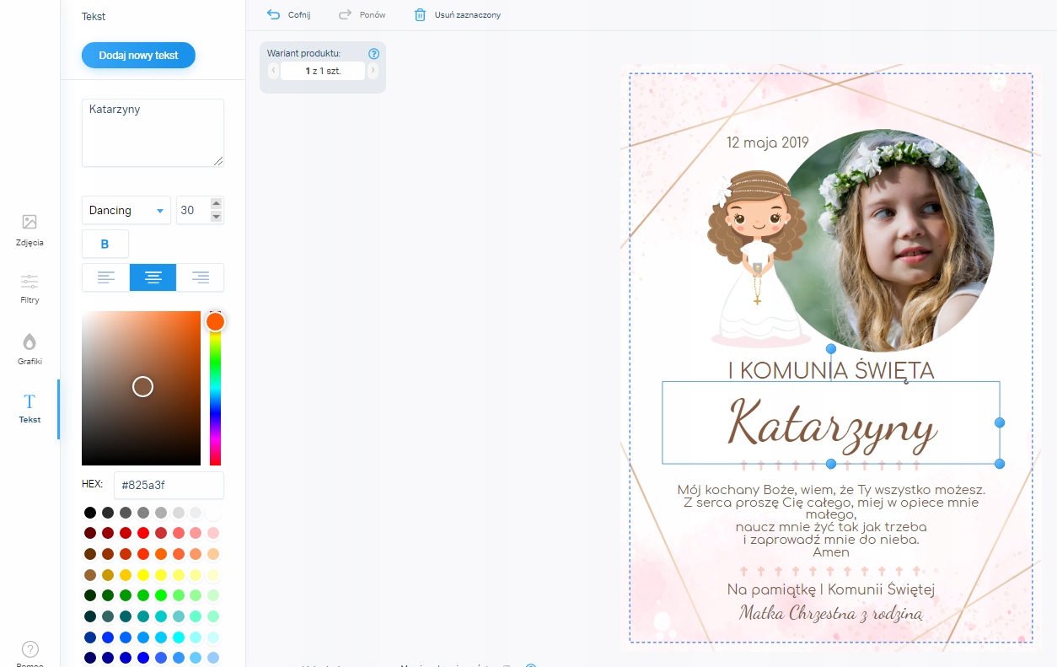Image resolution: width=1057 pixels, height=667 pixels.
Task: Open the Dancing font dropdown
Action: (x=126, y=210)
